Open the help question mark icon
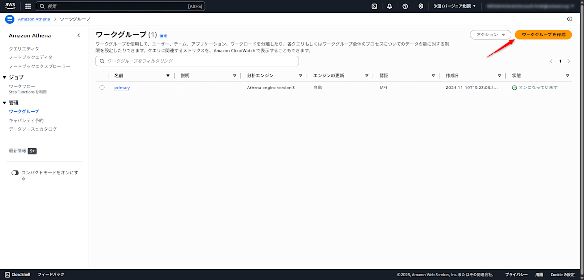This screenshot has width=584, height=280. coord(405,6)
